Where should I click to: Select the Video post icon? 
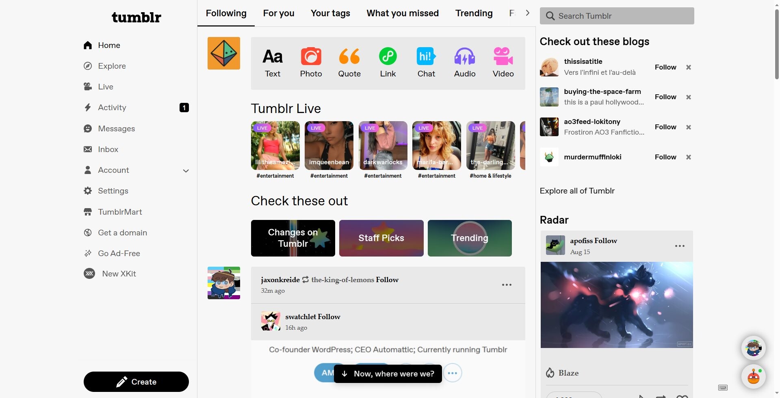pos(503,63)
